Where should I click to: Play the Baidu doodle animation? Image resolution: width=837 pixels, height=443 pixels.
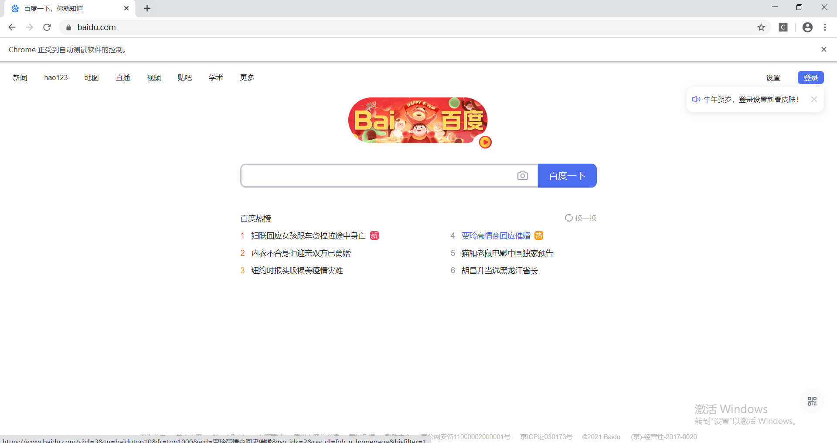pyautogui.click(x=485, y=142)
